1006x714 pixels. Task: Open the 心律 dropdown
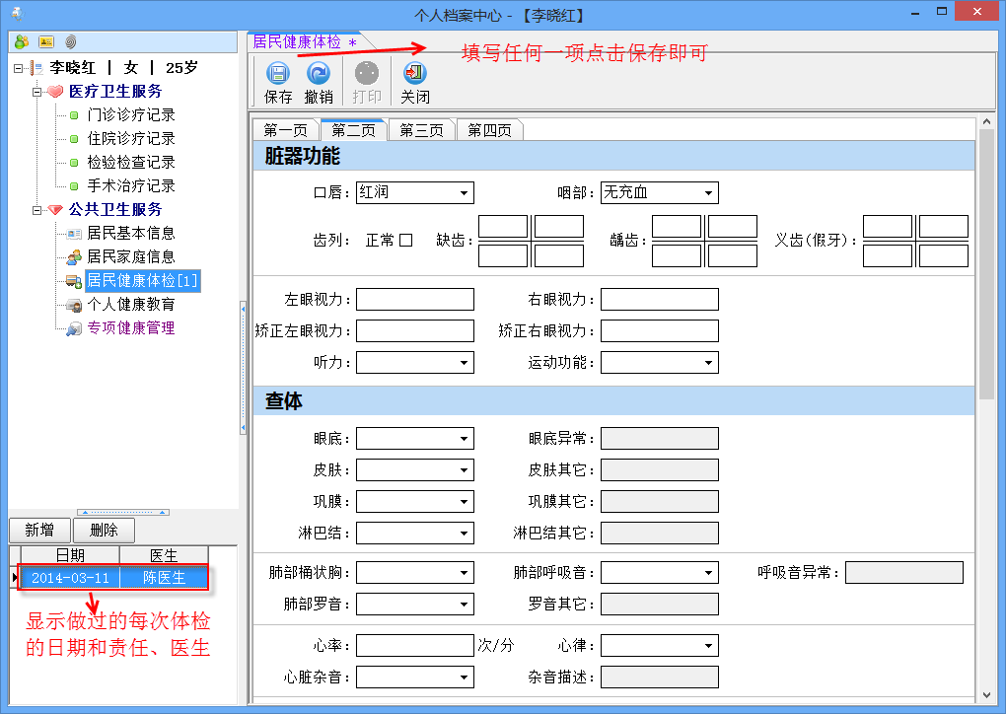(708, 646)
